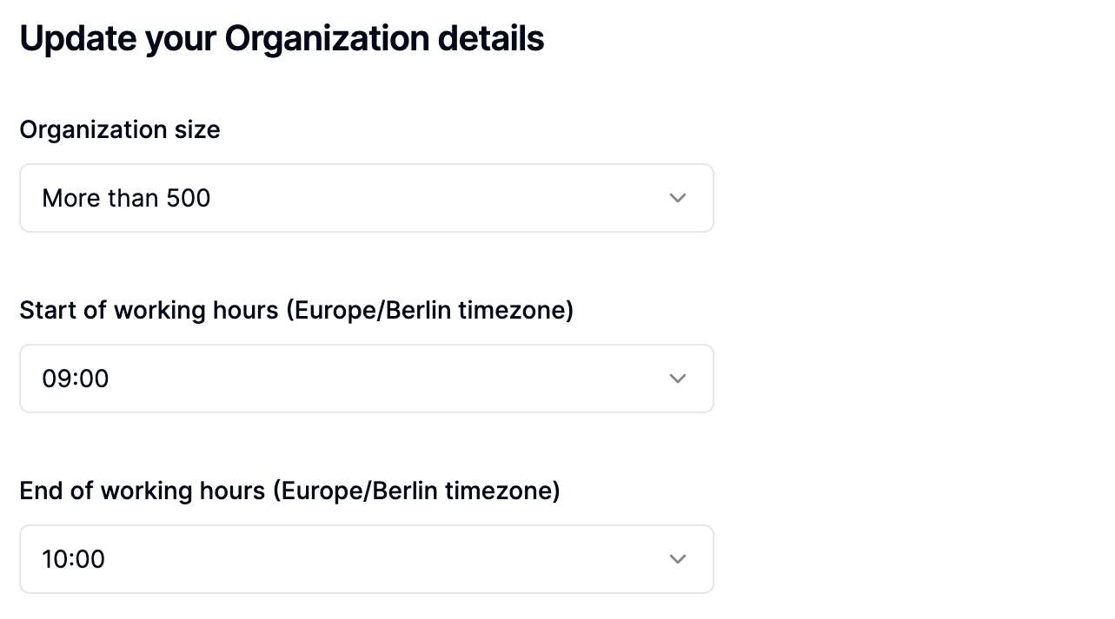Select the dropdown showing More than 500
1115x619 pixels.
(366, 197)
